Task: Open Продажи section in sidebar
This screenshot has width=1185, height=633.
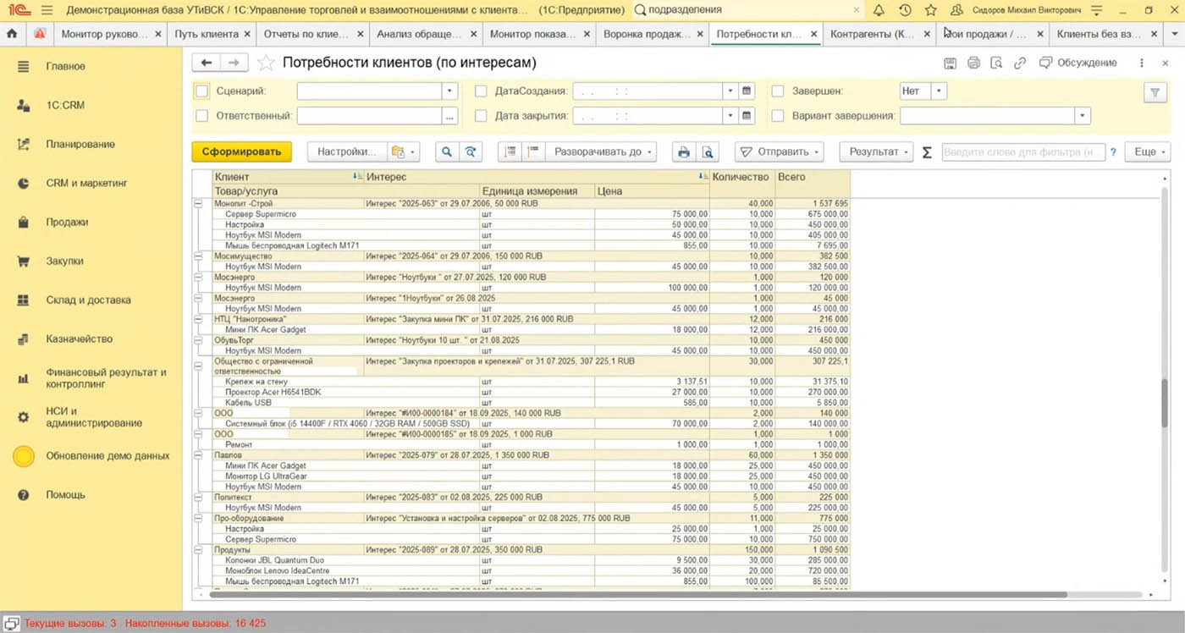Action: (68, 223)
